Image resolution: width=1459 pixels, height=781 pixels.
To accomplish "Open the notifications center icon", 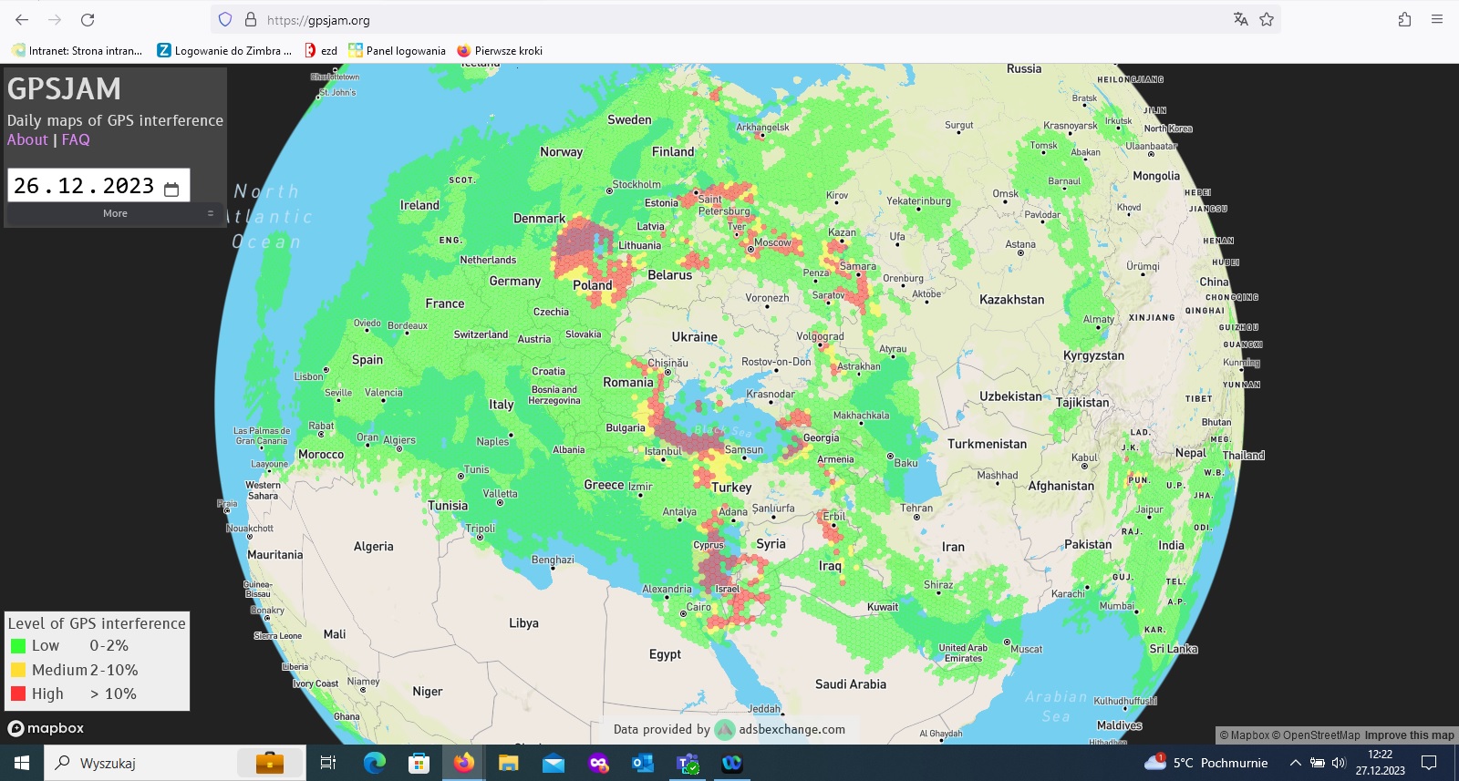I will click(x=1429, y=763).
